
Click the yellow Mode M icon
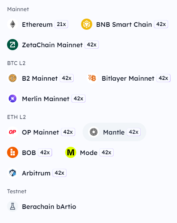[x=71, y=152]
